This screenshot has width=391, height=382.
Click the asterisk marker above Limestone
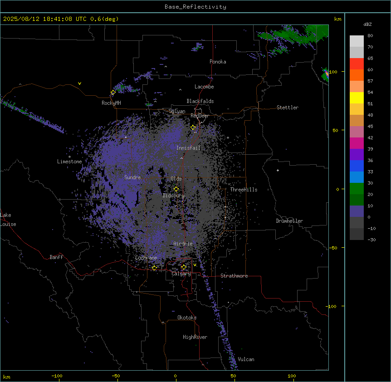coord(69,157)
